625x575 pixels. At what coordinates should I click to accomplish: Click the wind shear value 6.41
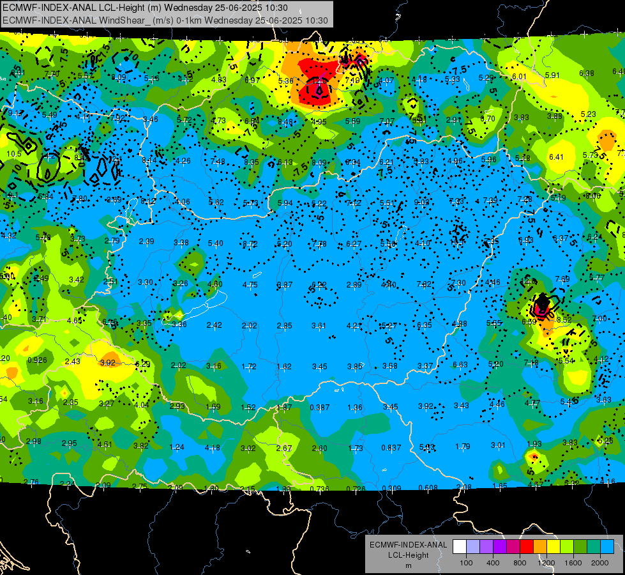pyautogui.click(x=557, y=157)
